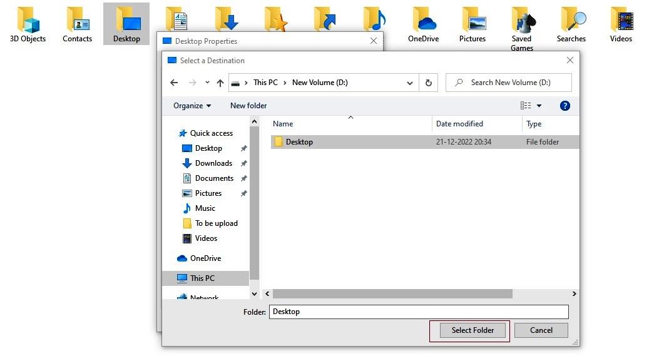Select the Desktop folder in the file list
The width and height of the screenshot is (664, 356).
[425, 142]
